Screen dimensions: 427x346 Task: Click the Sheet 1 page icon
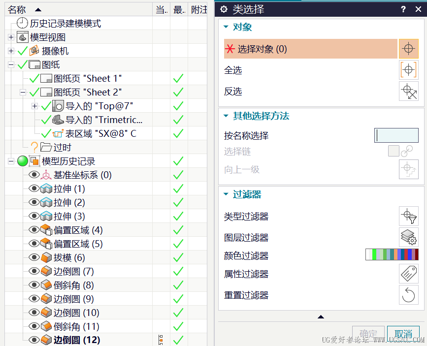click(x=46, y=78)
